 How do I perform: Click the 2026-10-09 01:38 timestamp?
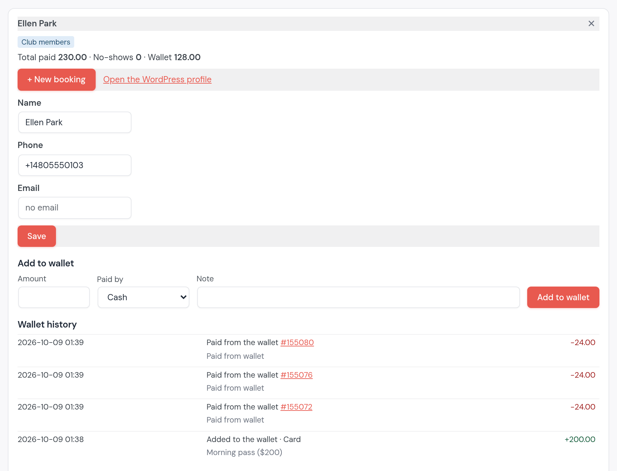[x=51, y=439]
